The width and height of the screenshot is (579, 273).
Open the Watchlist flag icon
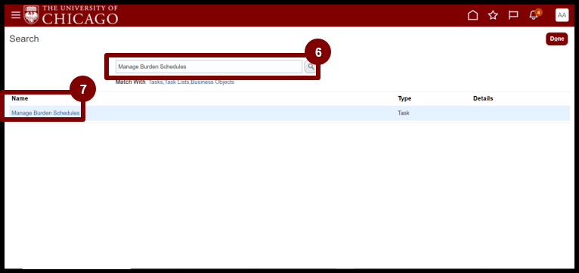pyautogui.click(x=513, y=15)
